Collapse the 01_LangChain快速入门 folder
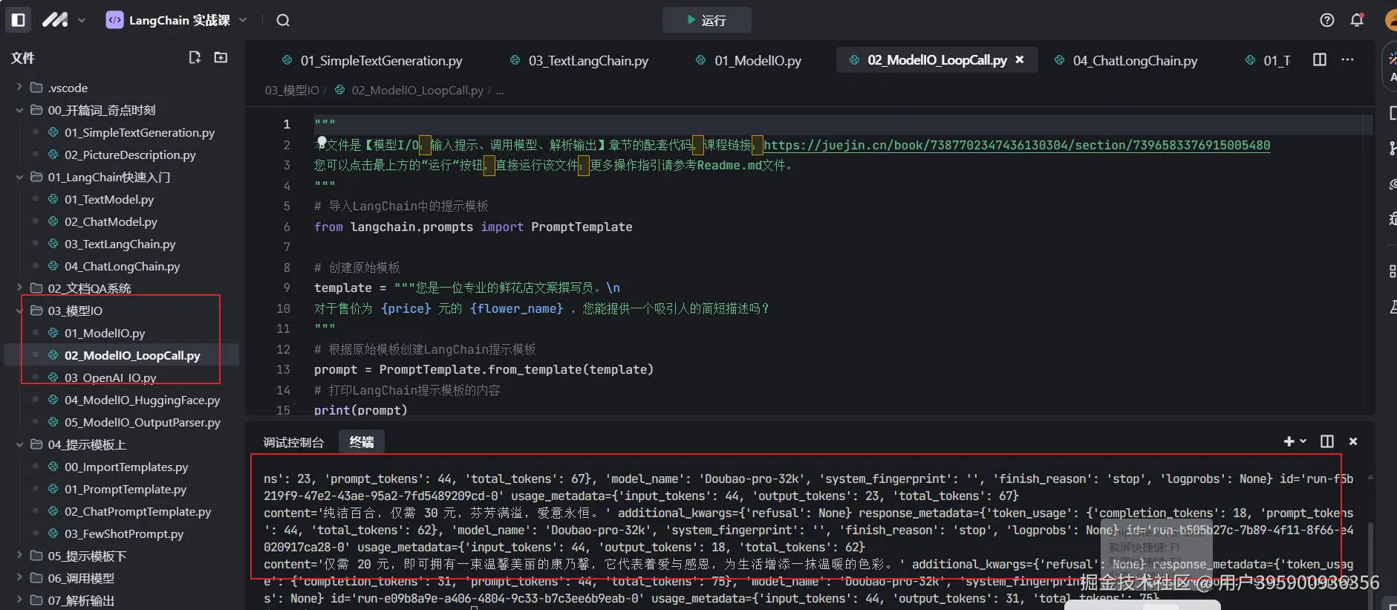The height and width of the screenshot is (610, 1397). click(x=19, y=177)
